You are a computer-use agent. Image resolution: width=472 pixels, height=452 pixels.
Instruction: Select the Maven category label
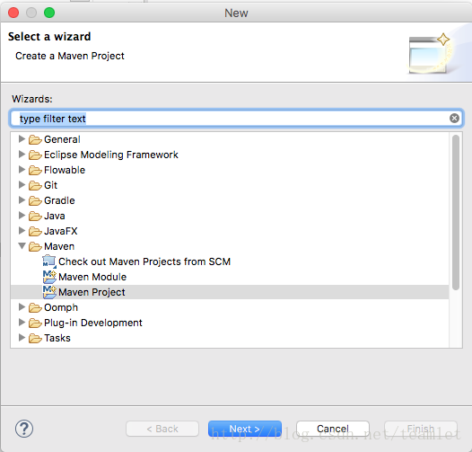pyautogui.click(x=59, y=246)
